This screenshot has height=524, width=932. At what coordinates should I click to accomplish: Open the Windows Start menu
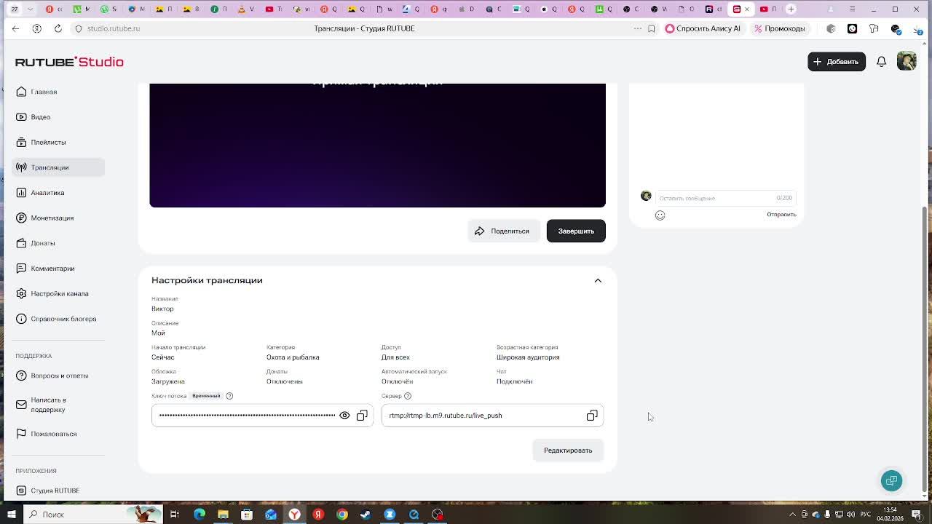coord(11,515)
